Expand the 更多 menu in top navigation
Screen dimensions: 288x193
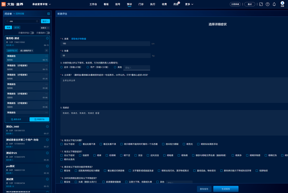[x=189, y=4]
